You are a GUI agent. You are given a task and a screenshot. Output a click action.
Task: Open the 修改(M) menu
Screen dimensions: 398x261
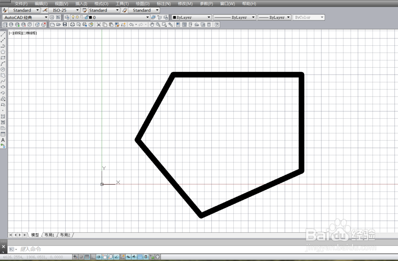(x=185, y=4)
